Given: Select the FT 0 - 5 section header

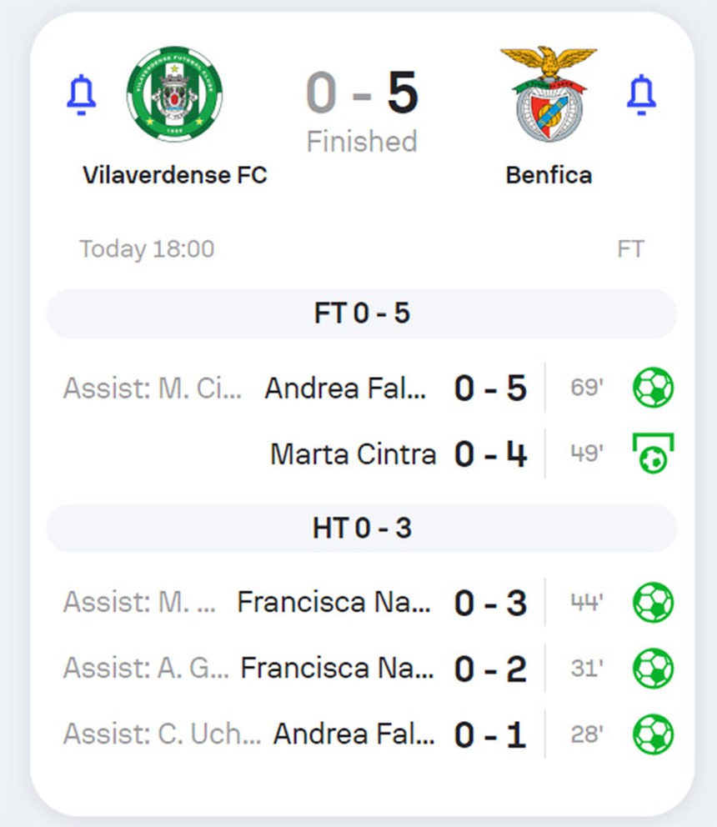Looking at the screenshot, I should point(362,313).
